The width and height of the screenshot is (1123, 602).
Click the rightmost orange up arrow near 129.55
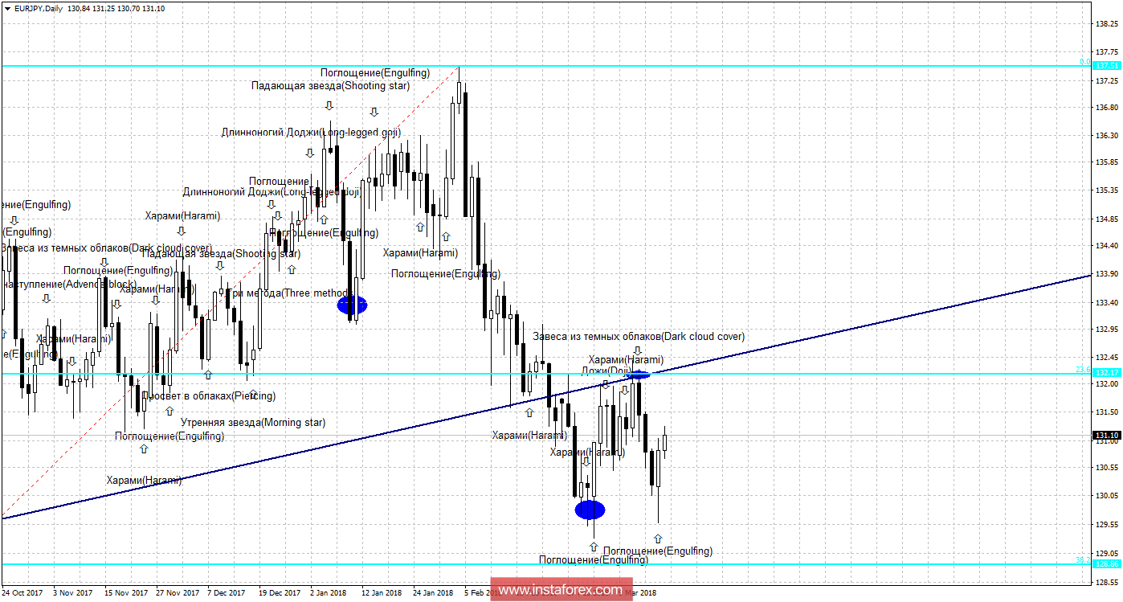pyautogui.click(x=658, y=538)
